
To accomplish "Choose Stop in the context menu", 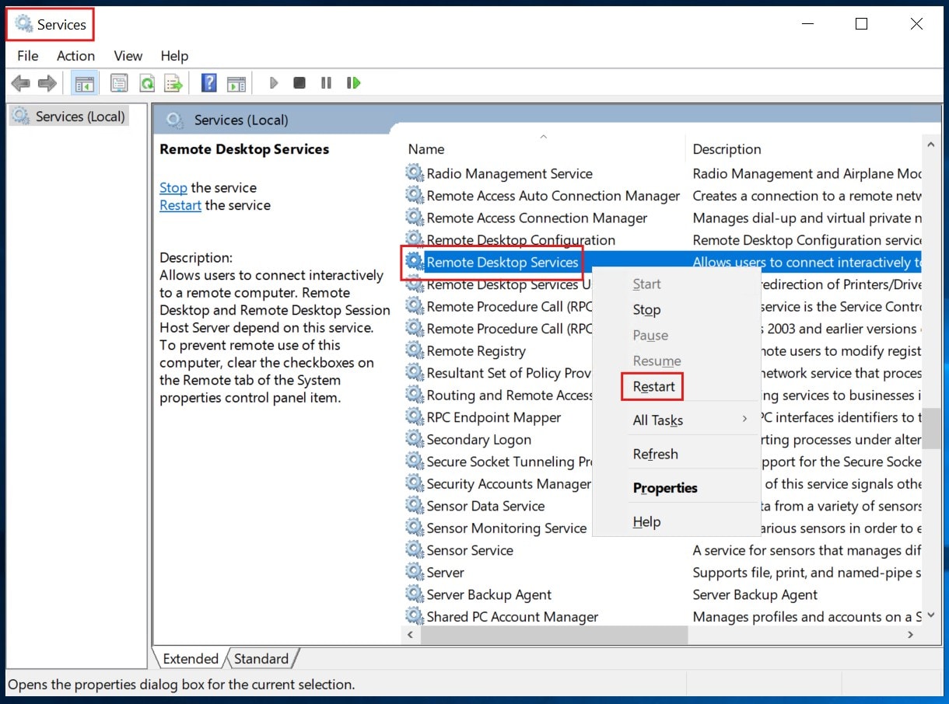I will coord(646,309).
